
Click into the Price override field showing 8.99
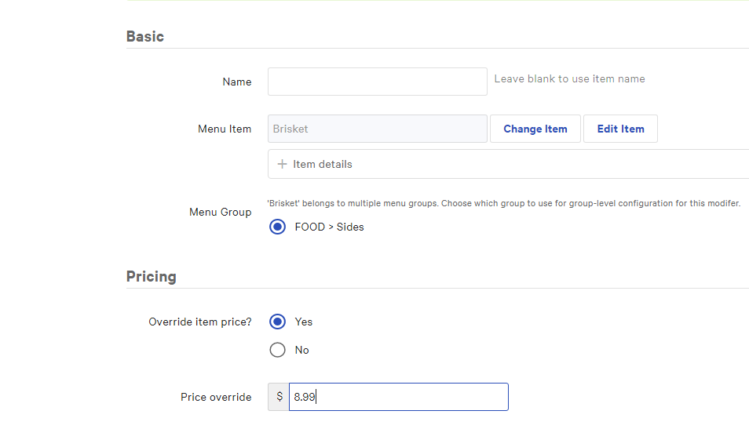(x=398, y=397)
